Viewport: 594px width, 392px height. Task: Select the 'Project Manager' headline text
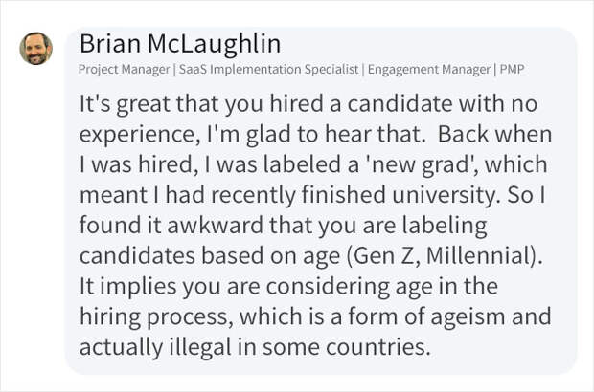(125, 70)
